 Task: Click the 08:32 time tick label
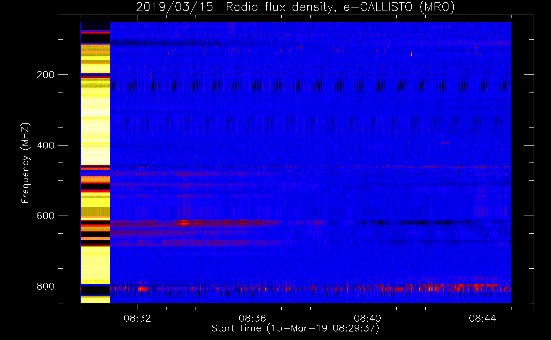pyautogui.click(x=137, y=319)
